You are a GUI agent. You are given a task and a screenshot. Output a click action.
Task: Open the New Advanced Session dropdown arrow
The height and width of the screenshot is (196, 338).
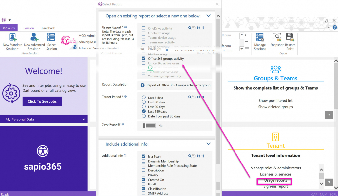(40, 49)
